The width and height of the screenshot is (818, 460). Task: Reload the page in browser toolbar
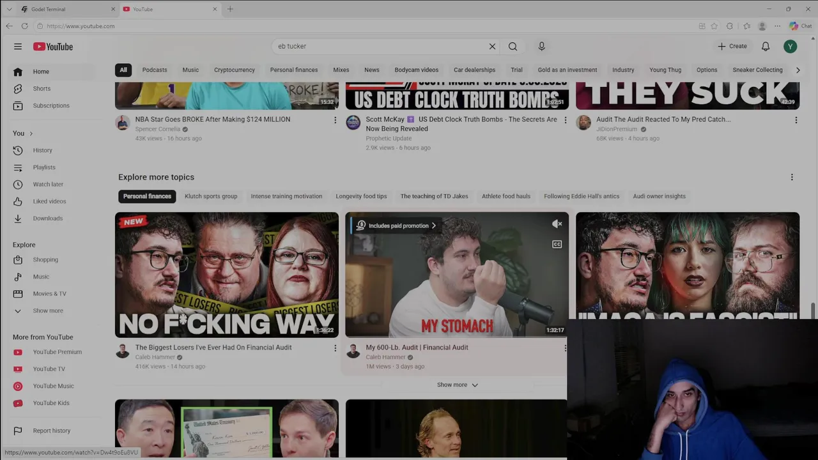click(24, 26)
